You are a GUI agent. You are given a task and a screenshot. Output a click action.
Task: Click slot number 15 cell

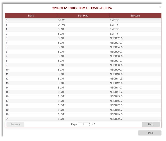(7, 92)
